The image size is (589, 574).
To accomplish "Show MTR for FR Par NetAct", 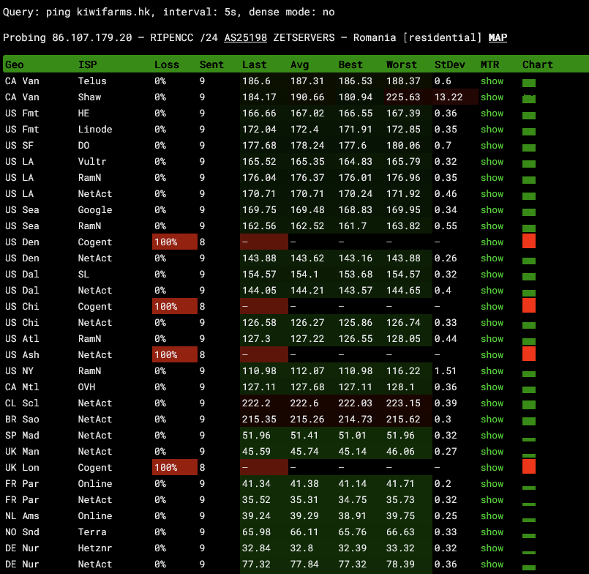I will pyautogui.click(x=492, y=500).
